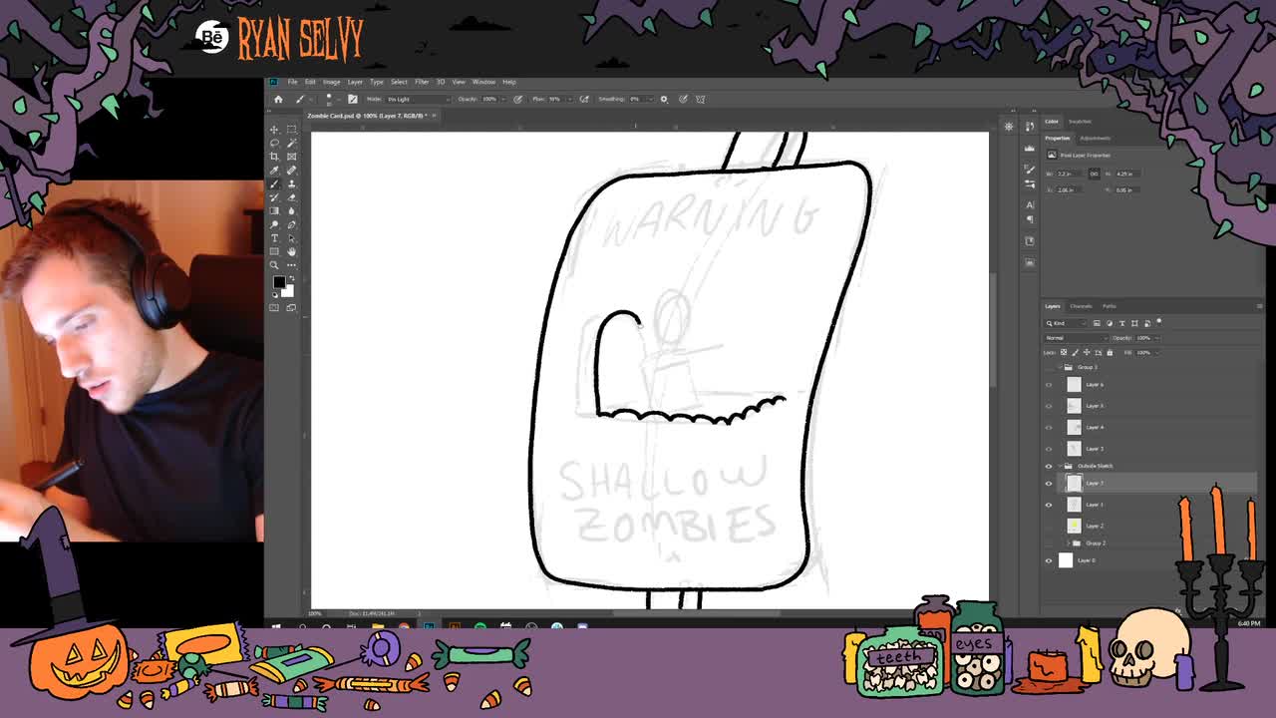1276x718 pixels.
Task: Open the Filter menu
Action: (x=421, y=82)
